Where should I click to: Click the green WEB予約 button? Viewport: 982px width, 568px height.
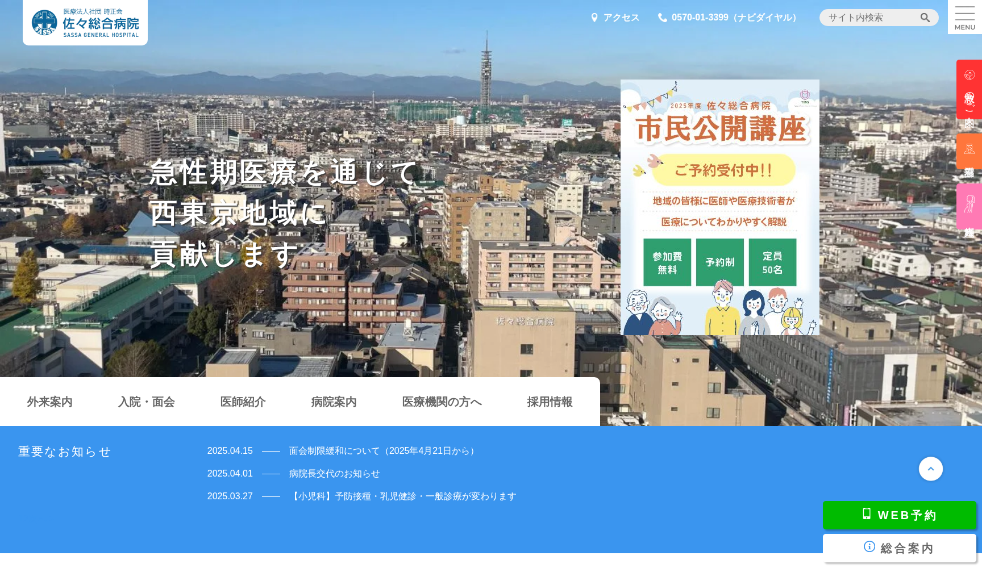tap(899, 515)
